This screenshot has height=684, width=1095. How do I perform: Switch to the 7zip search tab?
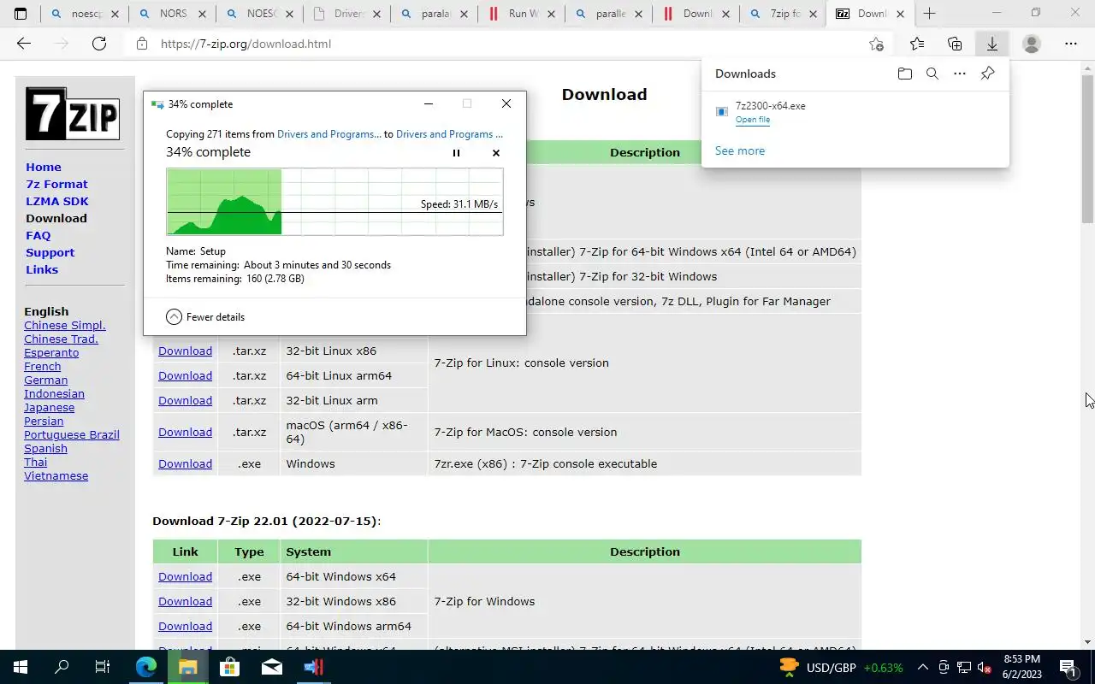[x=783, y=14]
